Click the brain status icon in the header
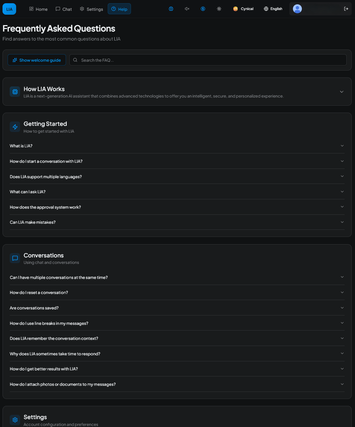 coord(171,9)
